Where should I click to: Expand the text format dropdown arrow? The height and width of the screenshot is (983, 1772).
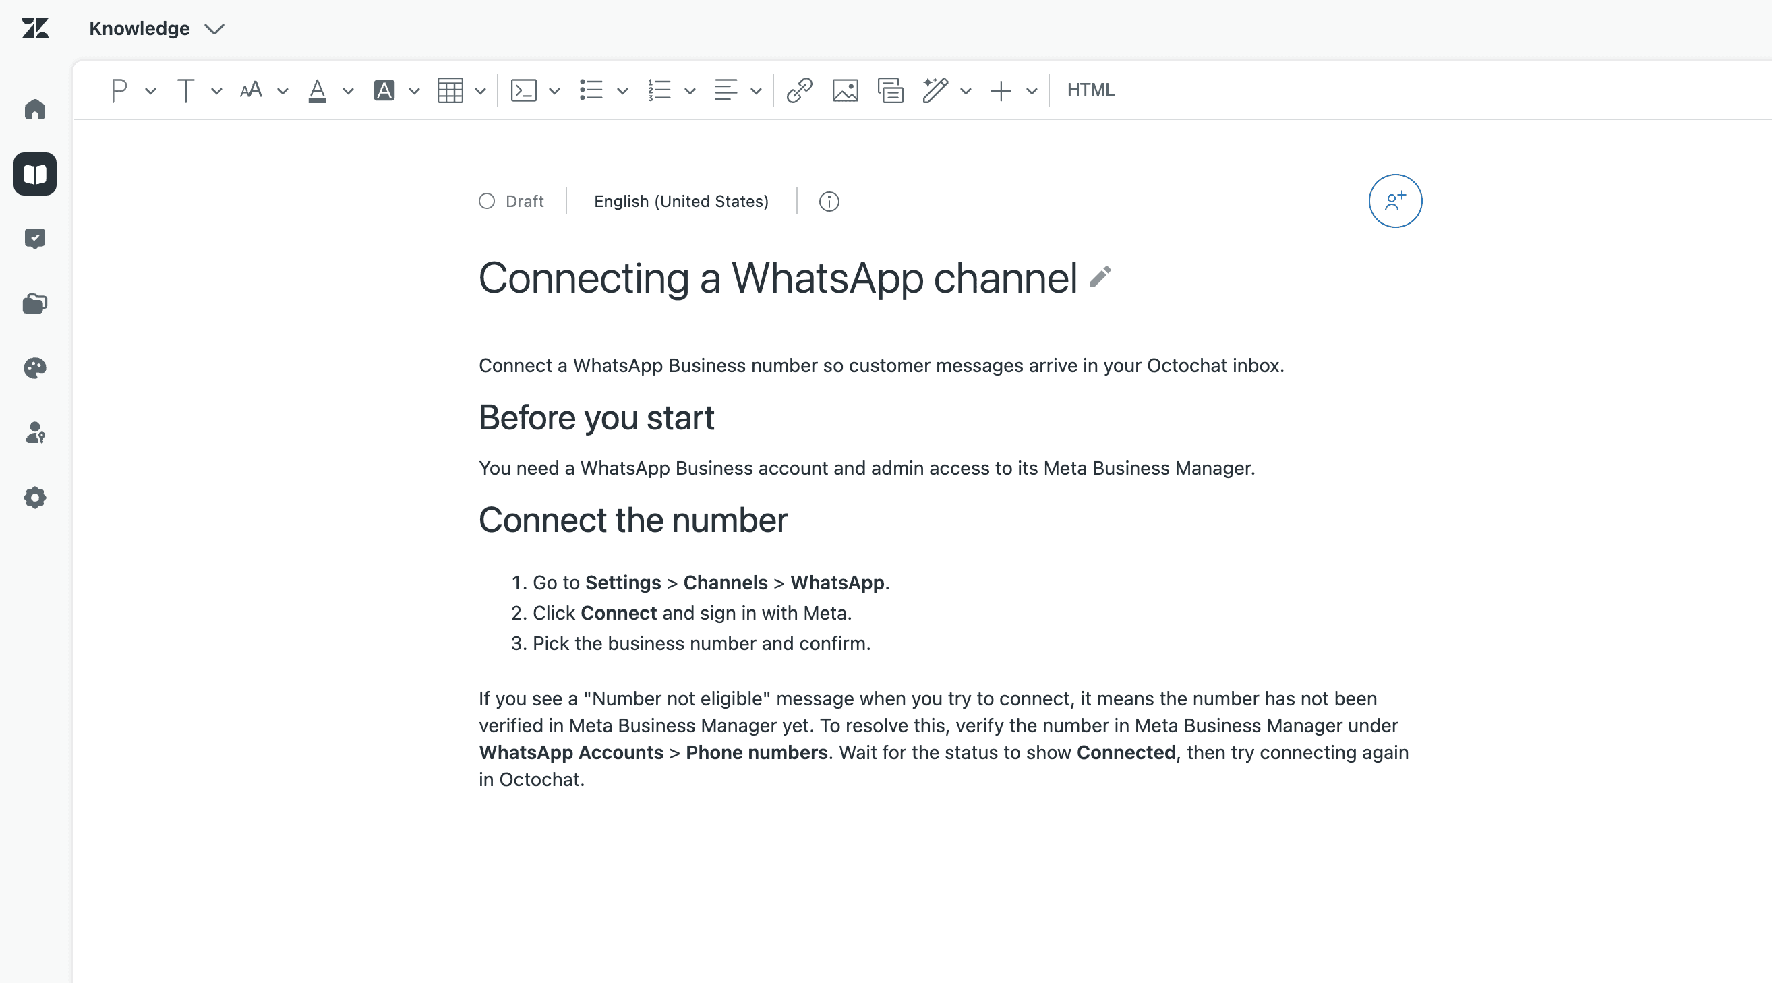point(216,91)
